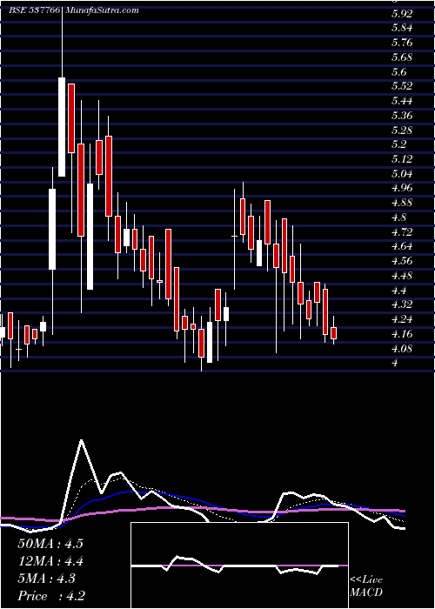Click the '50MA : 4.5' indicator text

click(50, 544)
